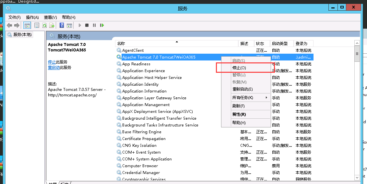
Task: Click the Stop Service square icon
Action: 87,25
